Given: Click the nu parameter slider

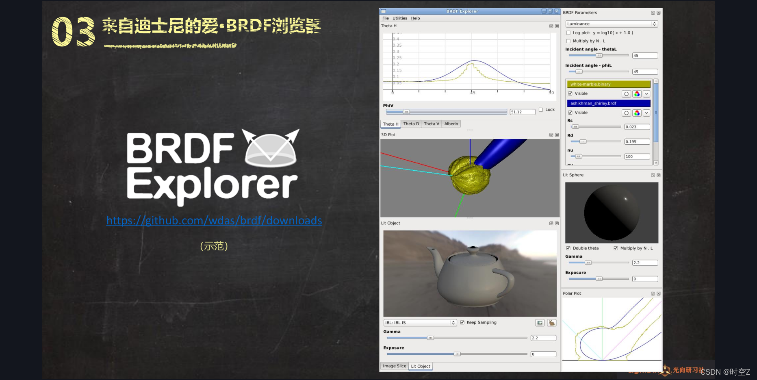Looking at the screenshot, I should pos(596,156).
